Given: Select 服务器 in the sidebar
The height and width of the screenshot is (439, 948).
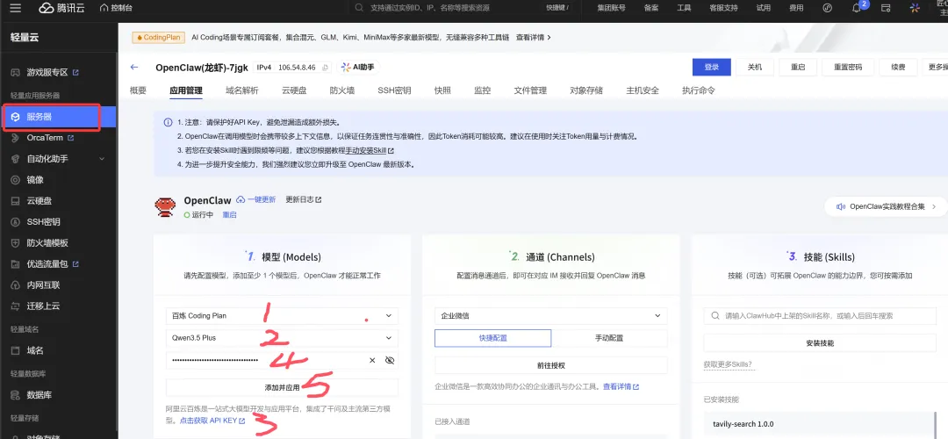Looking at the screenshot, I should click(58, 117).
